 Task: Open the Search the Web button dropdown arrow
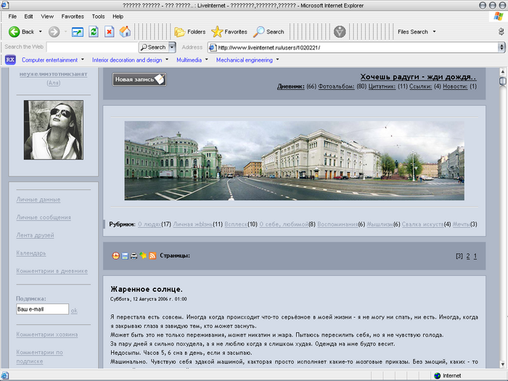(173, 47)
